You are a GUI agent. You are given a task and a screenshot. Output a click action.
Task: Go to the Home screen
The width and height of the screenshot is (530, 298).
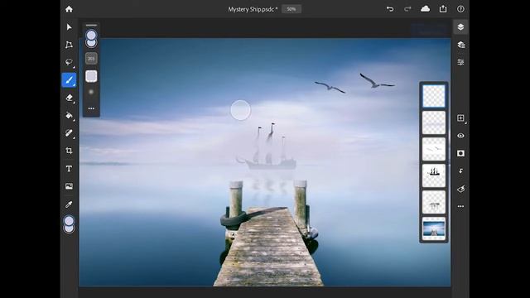point(69,9)
